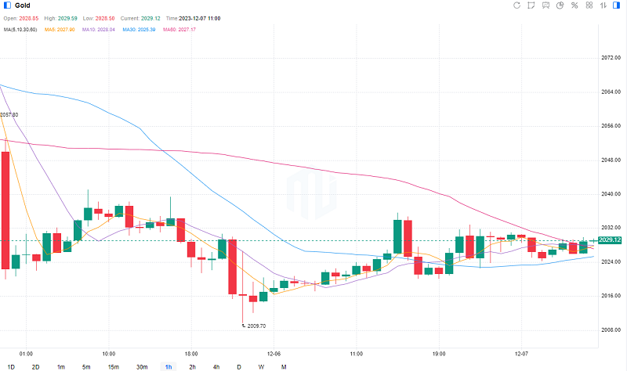Screen dimensions: 627x371
Task: Choose the 1h timeframe button
Action: click(x=168, y=366)
